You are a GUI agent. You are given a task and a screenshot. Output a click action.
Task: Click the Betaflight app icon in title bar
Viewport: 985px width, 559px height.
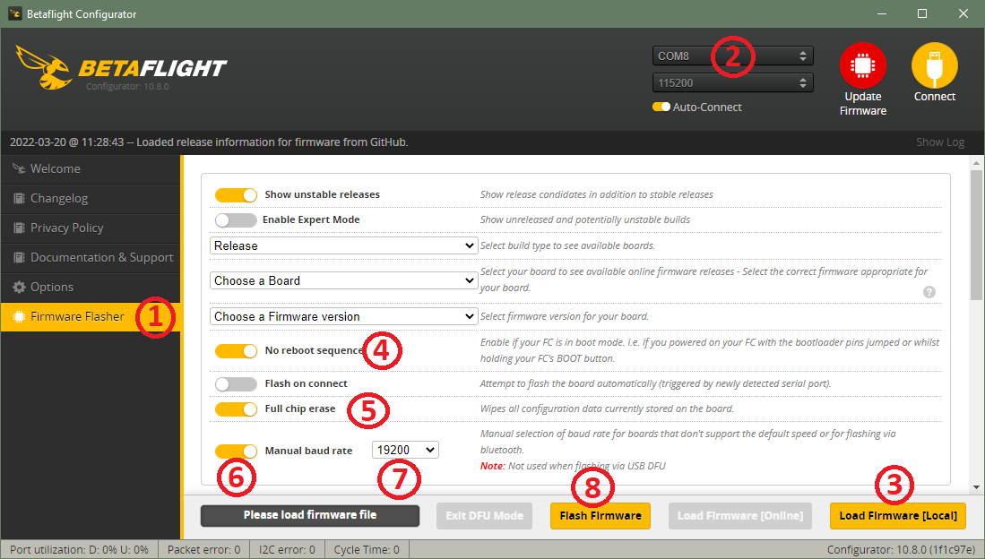coord(15,13)
